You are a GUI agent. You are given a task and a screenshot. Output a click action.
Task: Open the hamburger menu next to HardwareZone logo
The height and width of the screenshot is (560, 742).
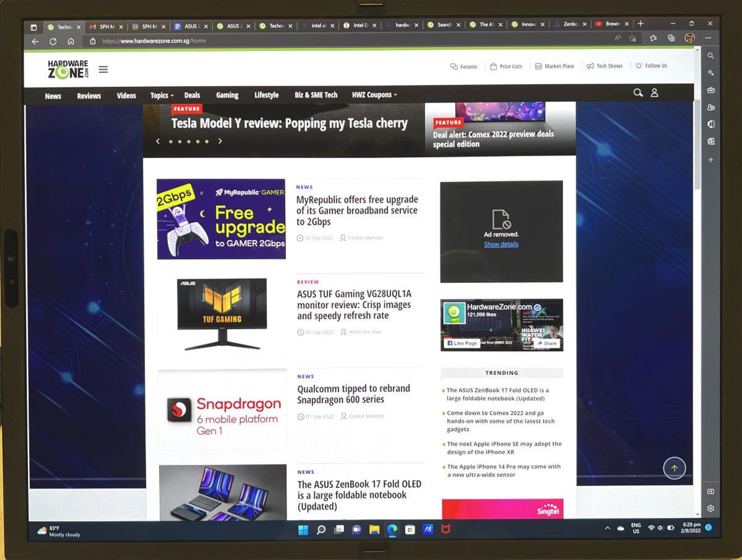[103, 69]
